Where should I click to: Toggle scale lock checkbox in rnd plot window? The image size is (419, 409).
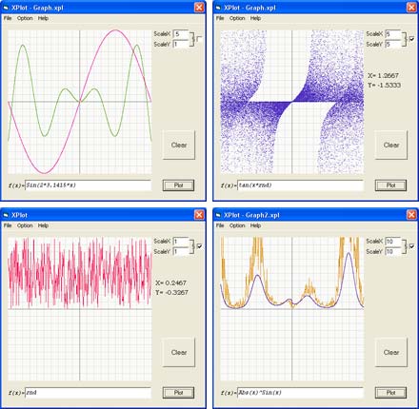tap(199, 246)
